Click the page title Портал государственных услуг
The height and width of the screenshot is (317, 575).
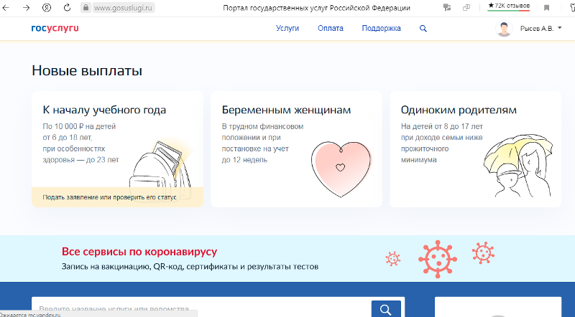(x=316, y=8)
